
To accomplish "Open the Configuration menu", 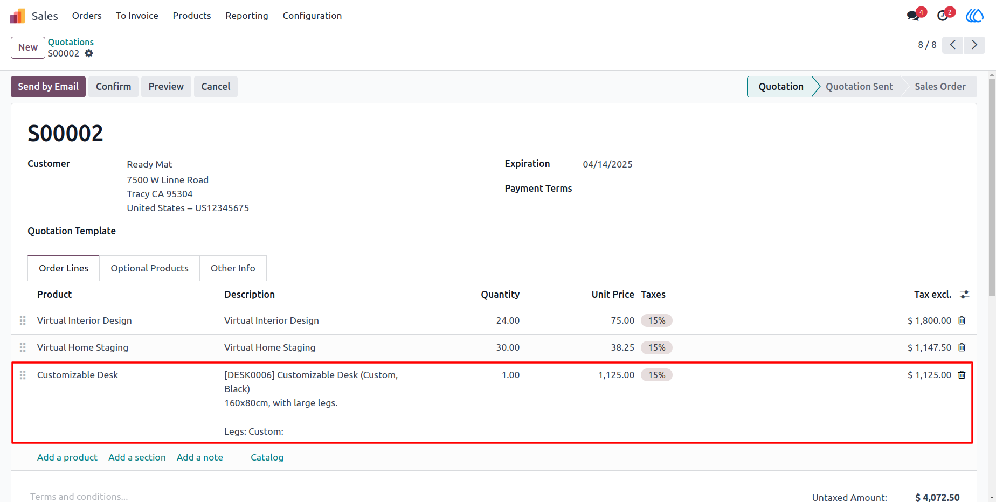I will [312, 16].
